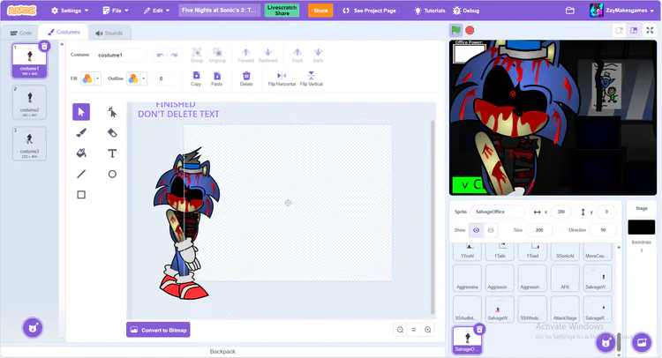The height and width of the screenshot is (358, 662).
Task: Open the Costumes tab
Action: point(64,32)
